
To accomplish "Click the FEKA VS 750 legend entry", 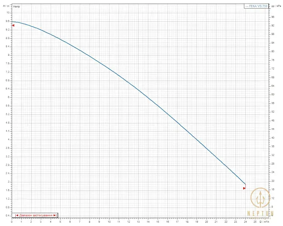I will click(x=256, y=6).
